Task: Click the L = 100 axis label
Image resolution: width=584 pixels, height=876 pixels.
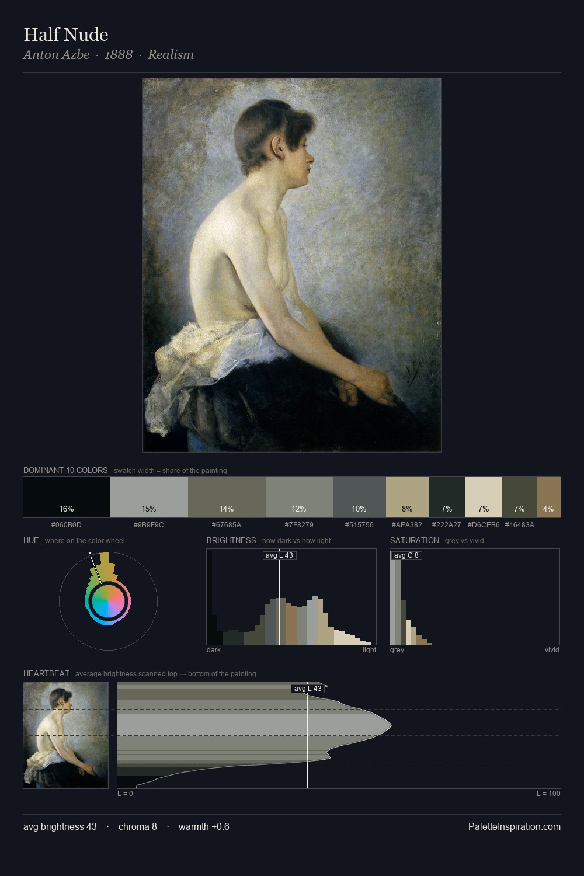Action: [548, 794]
